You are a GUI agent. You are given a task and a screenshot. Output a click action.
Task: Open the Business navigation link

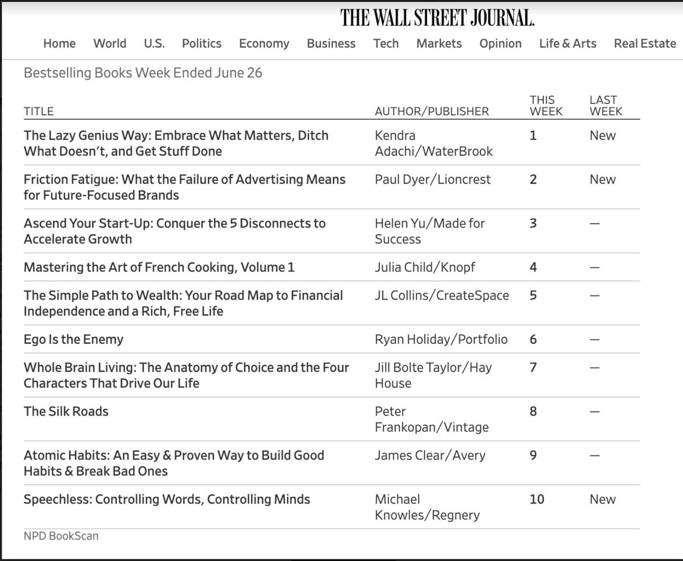[331, 44]
